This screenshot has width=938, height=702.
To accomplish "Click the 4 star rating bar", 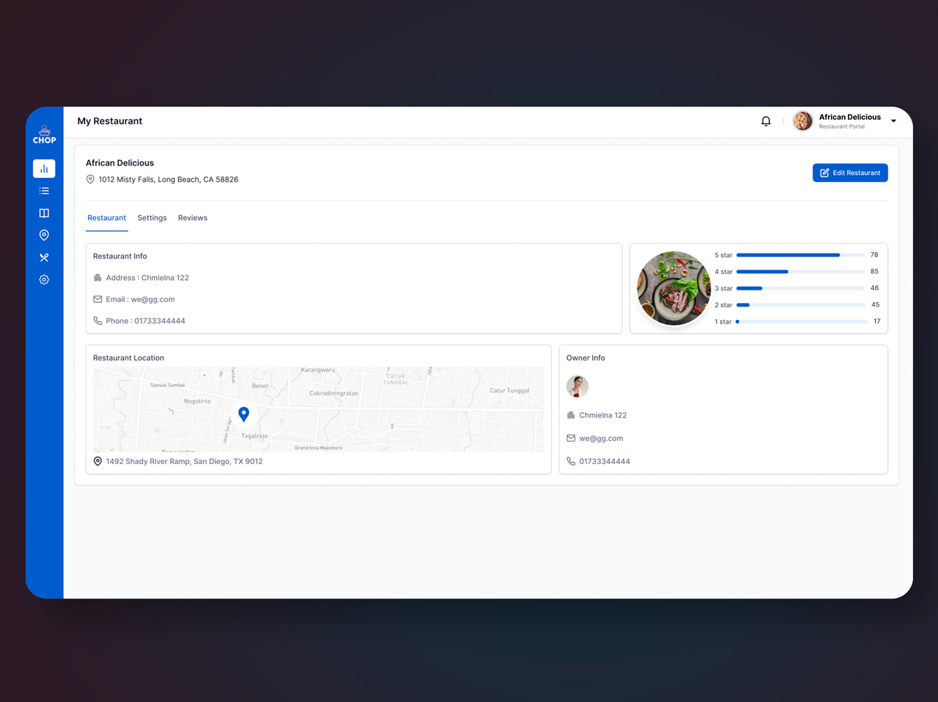I will [x=801, y=271].
